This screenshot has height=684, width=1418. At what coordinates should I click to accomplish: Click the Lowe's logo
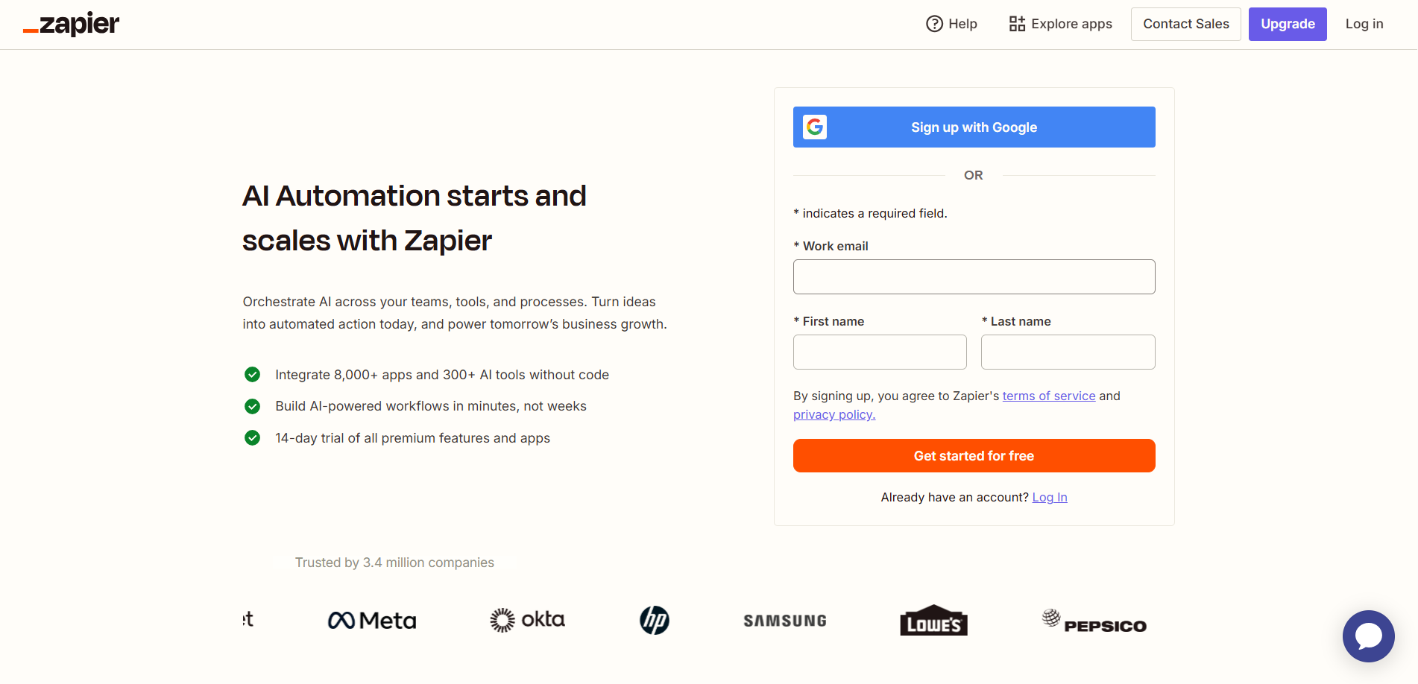coord(933,621)
